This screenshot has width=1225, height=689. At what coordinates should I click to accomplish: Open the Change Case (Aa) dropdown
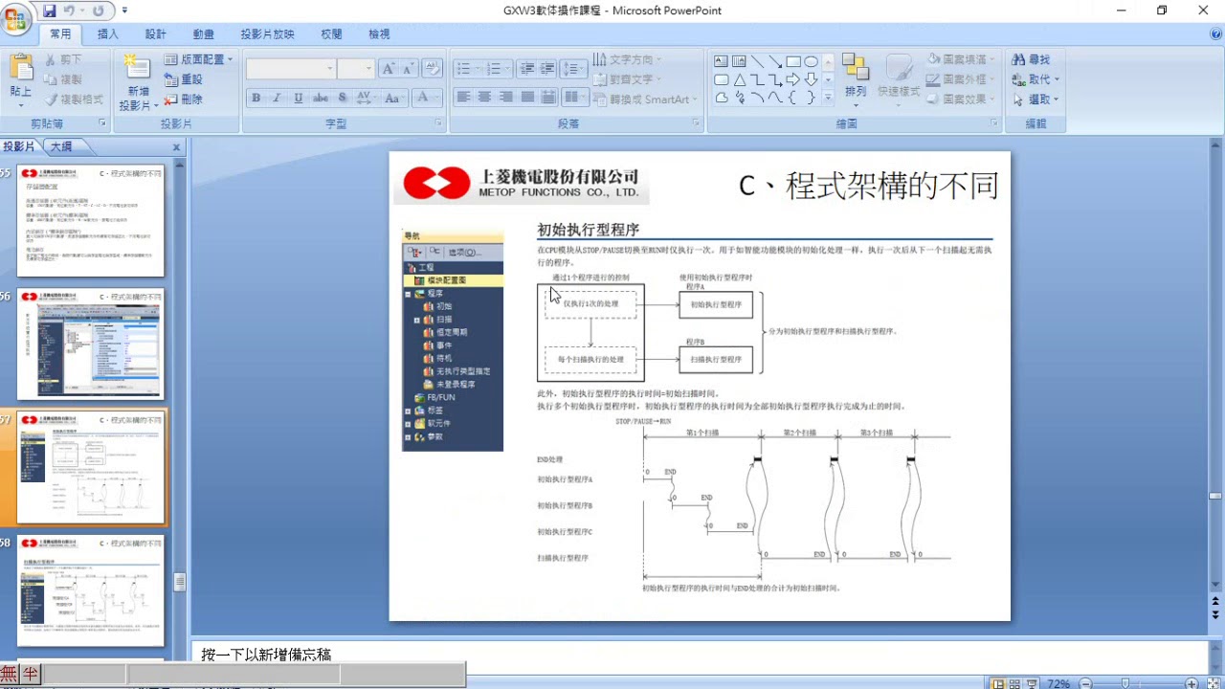coord(393,98)
